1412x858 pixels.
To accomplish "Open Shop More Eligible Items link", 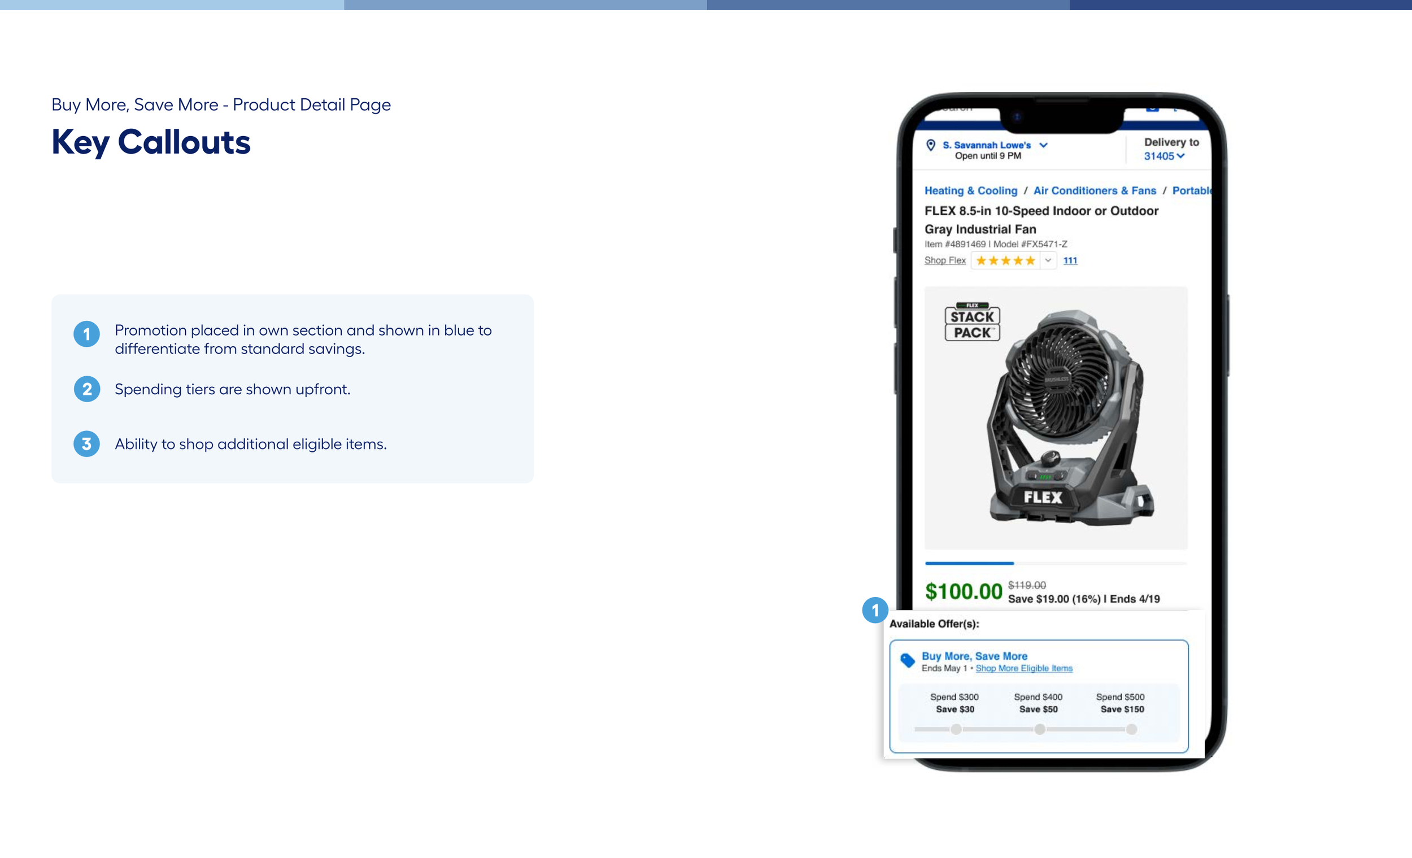I will 1024,668.
